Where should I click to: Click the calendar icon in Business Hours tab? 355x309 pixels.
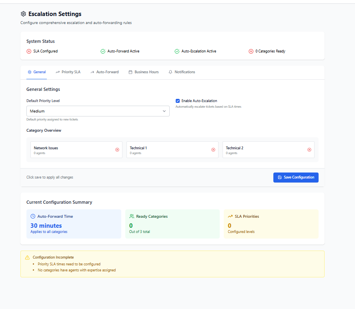point(130,72)
